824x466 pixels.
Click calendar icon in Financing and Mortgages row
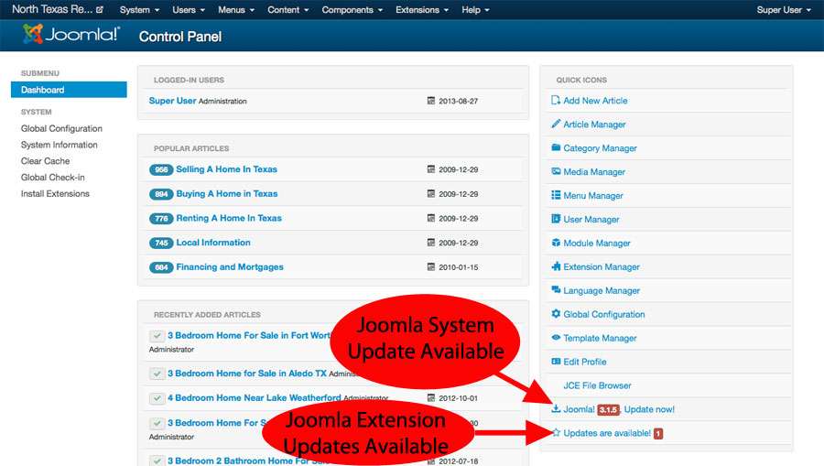click(x=431, y=267)
